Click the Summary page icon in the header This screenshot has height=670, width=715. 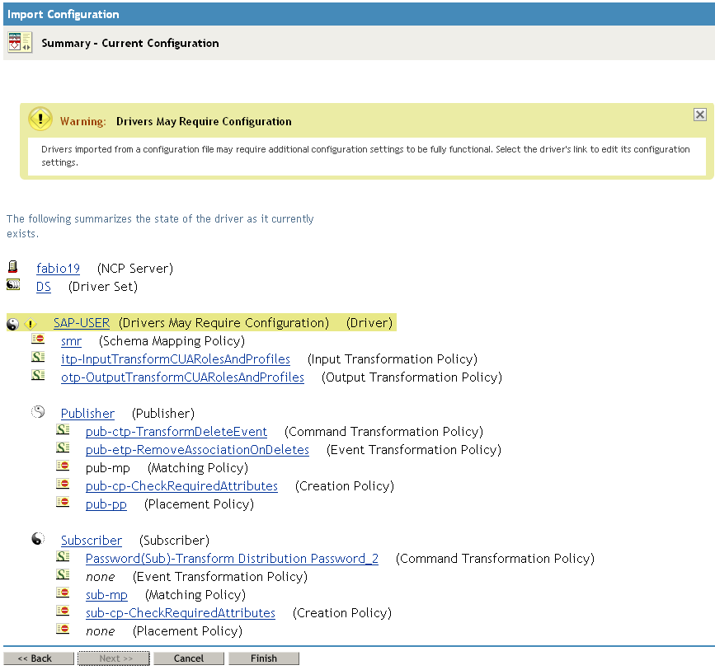[19, 41]
